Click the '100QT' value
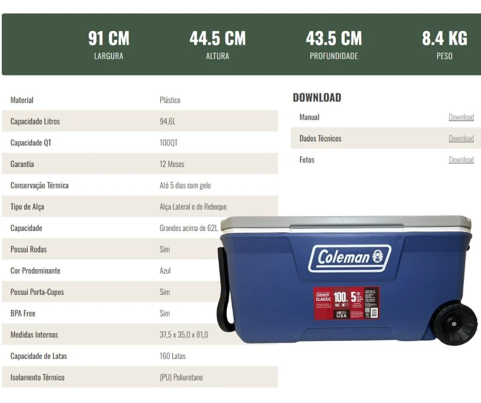This screenshot has height=403, width=481. click(168, 143)
